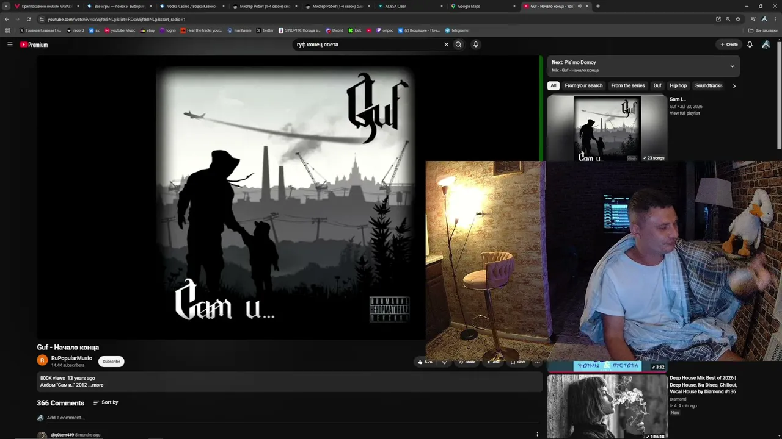Open the @g0tem449 commenter profile
The image size is (782, 439).
click(62, 435)
